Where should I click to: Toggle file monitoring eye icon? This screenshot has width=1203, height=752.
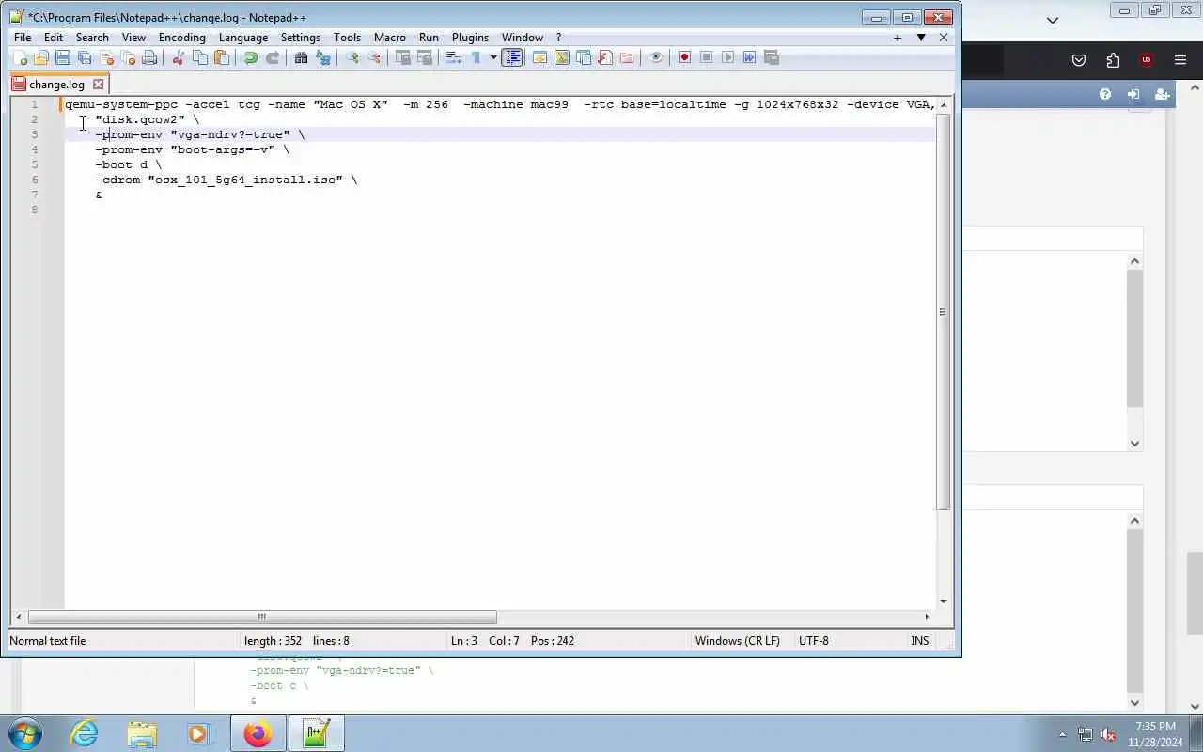655,57
